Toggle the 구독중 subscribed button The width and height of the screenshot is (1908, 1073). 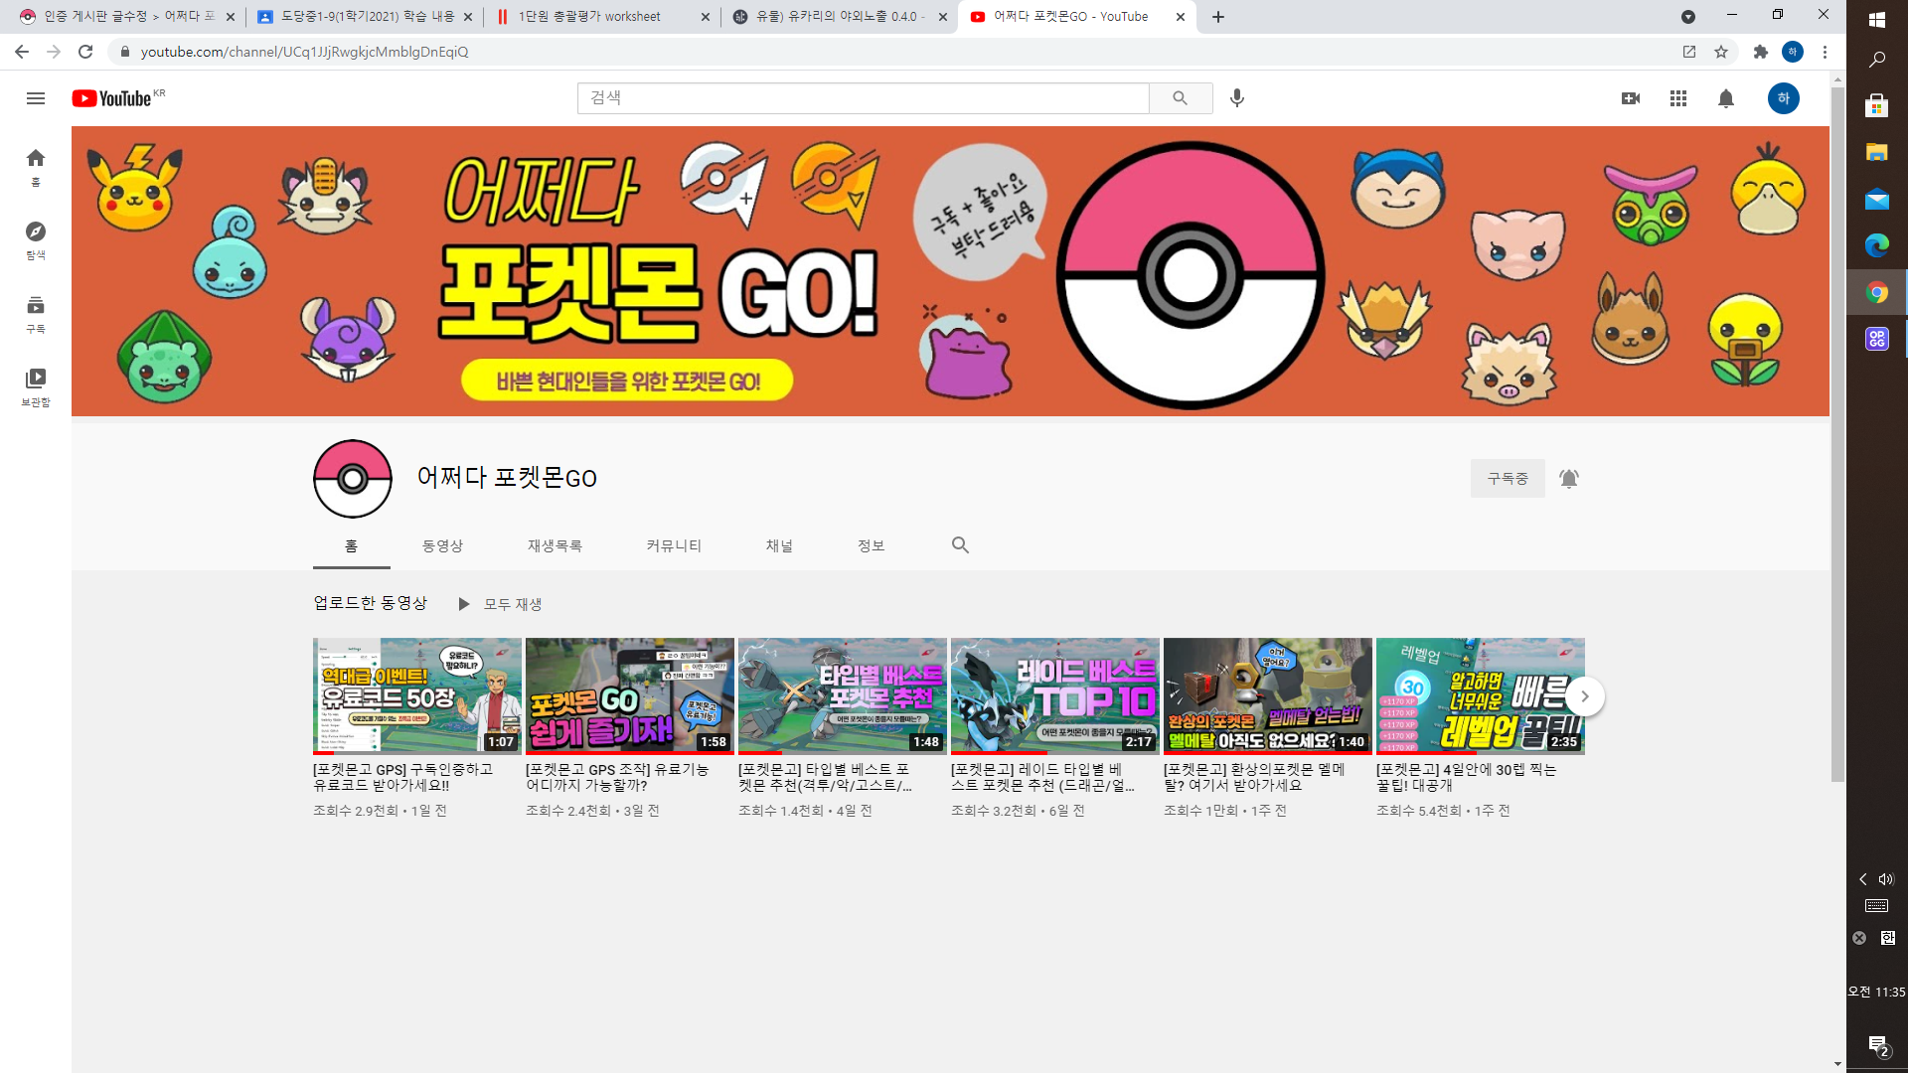1508,479
